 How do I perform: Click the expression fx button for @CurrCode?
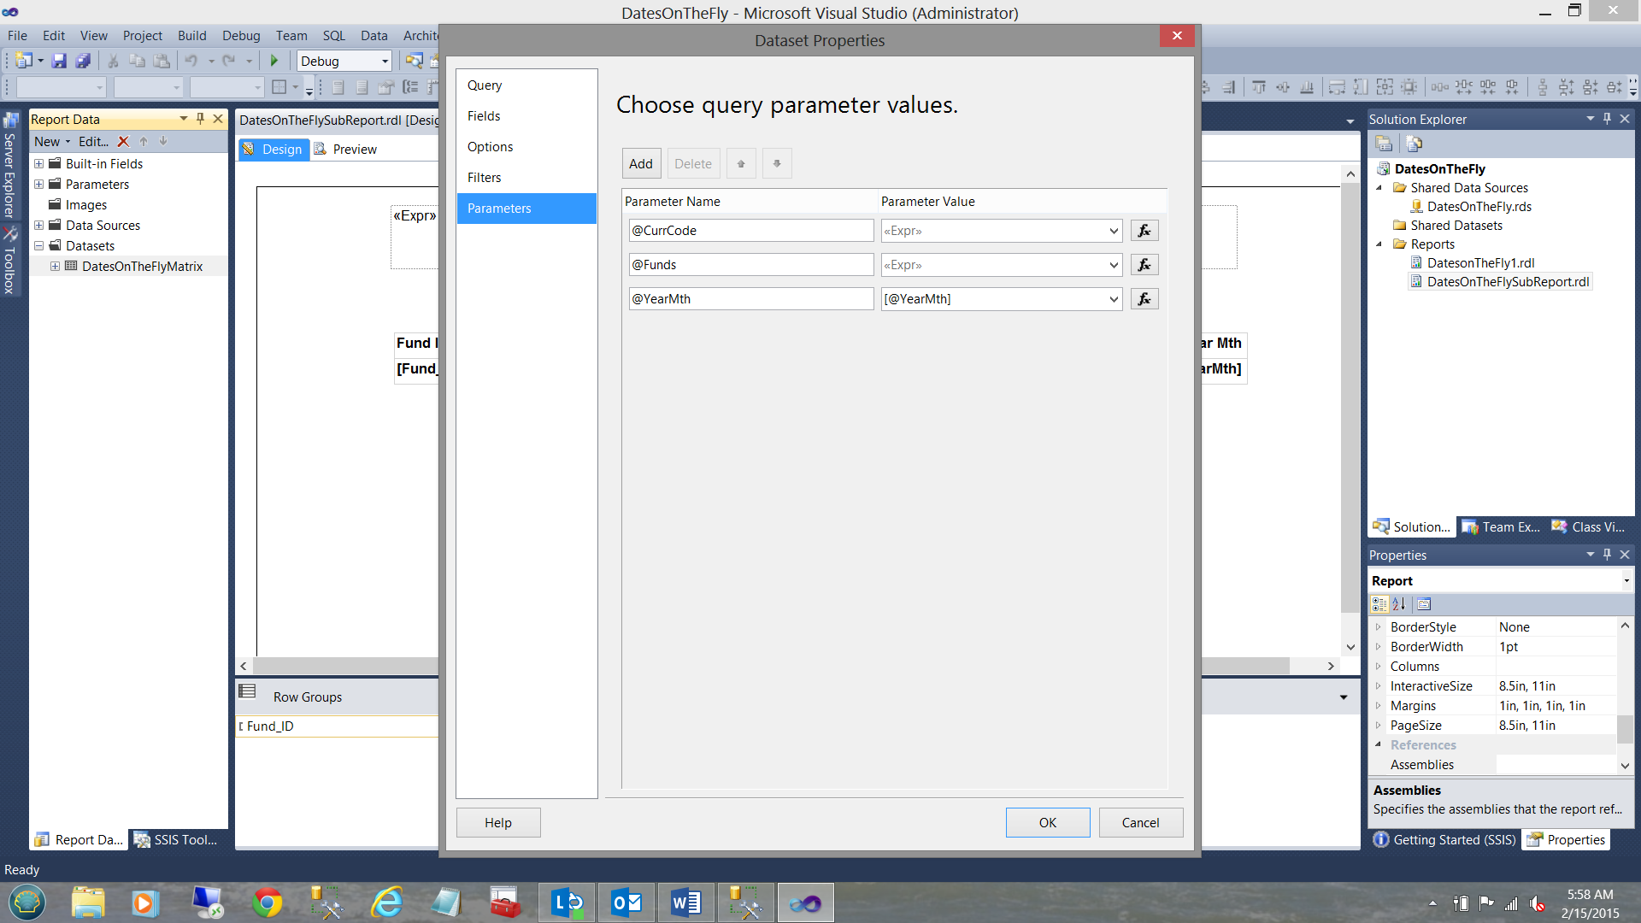coord(1144,231)
